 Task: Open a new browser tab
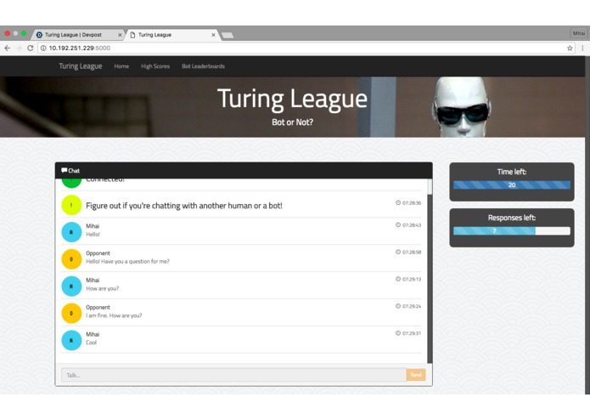228,36
